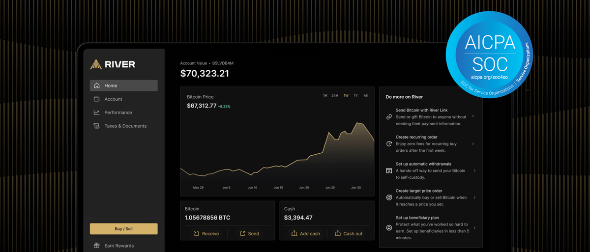The height and width of the screenshot is (252, 590).
Task: Click the Add cash button
Action: point(305,233)
